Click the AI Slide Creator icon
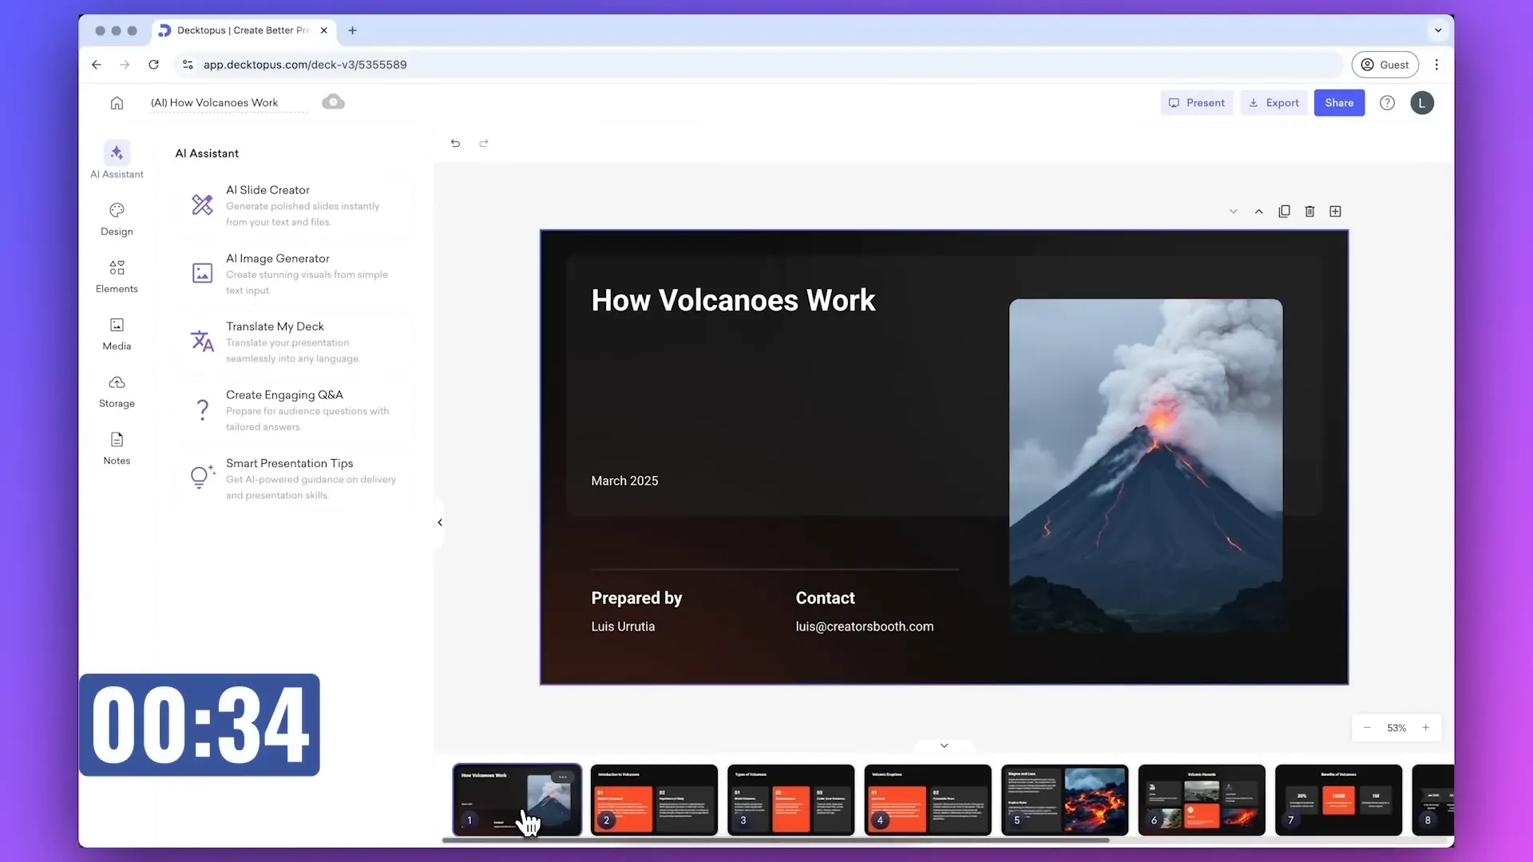 coord(202,205)
